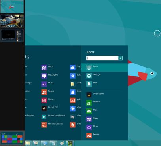161x146 pixels.
Task: Open the Music app in the all-apps grid
Action: click(44, 84)
